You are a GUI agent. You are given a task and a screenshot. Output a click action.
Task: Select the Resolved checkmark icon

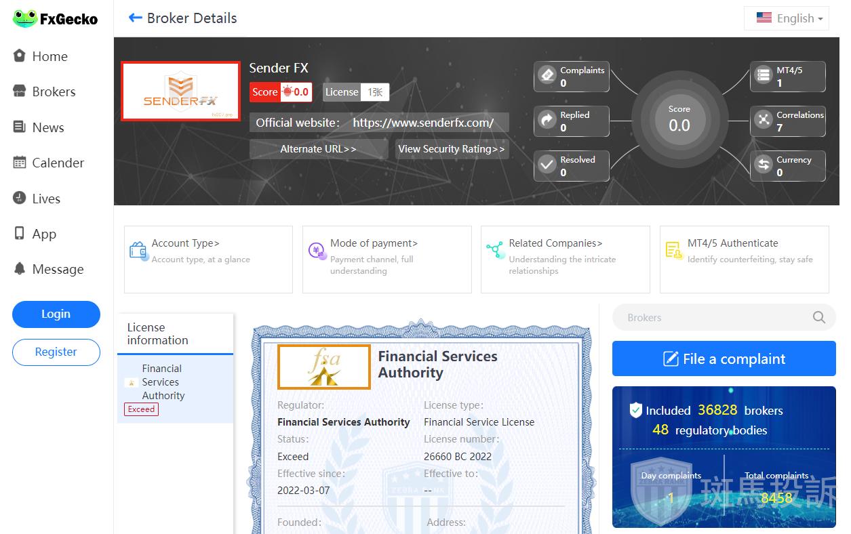[547, 165]
